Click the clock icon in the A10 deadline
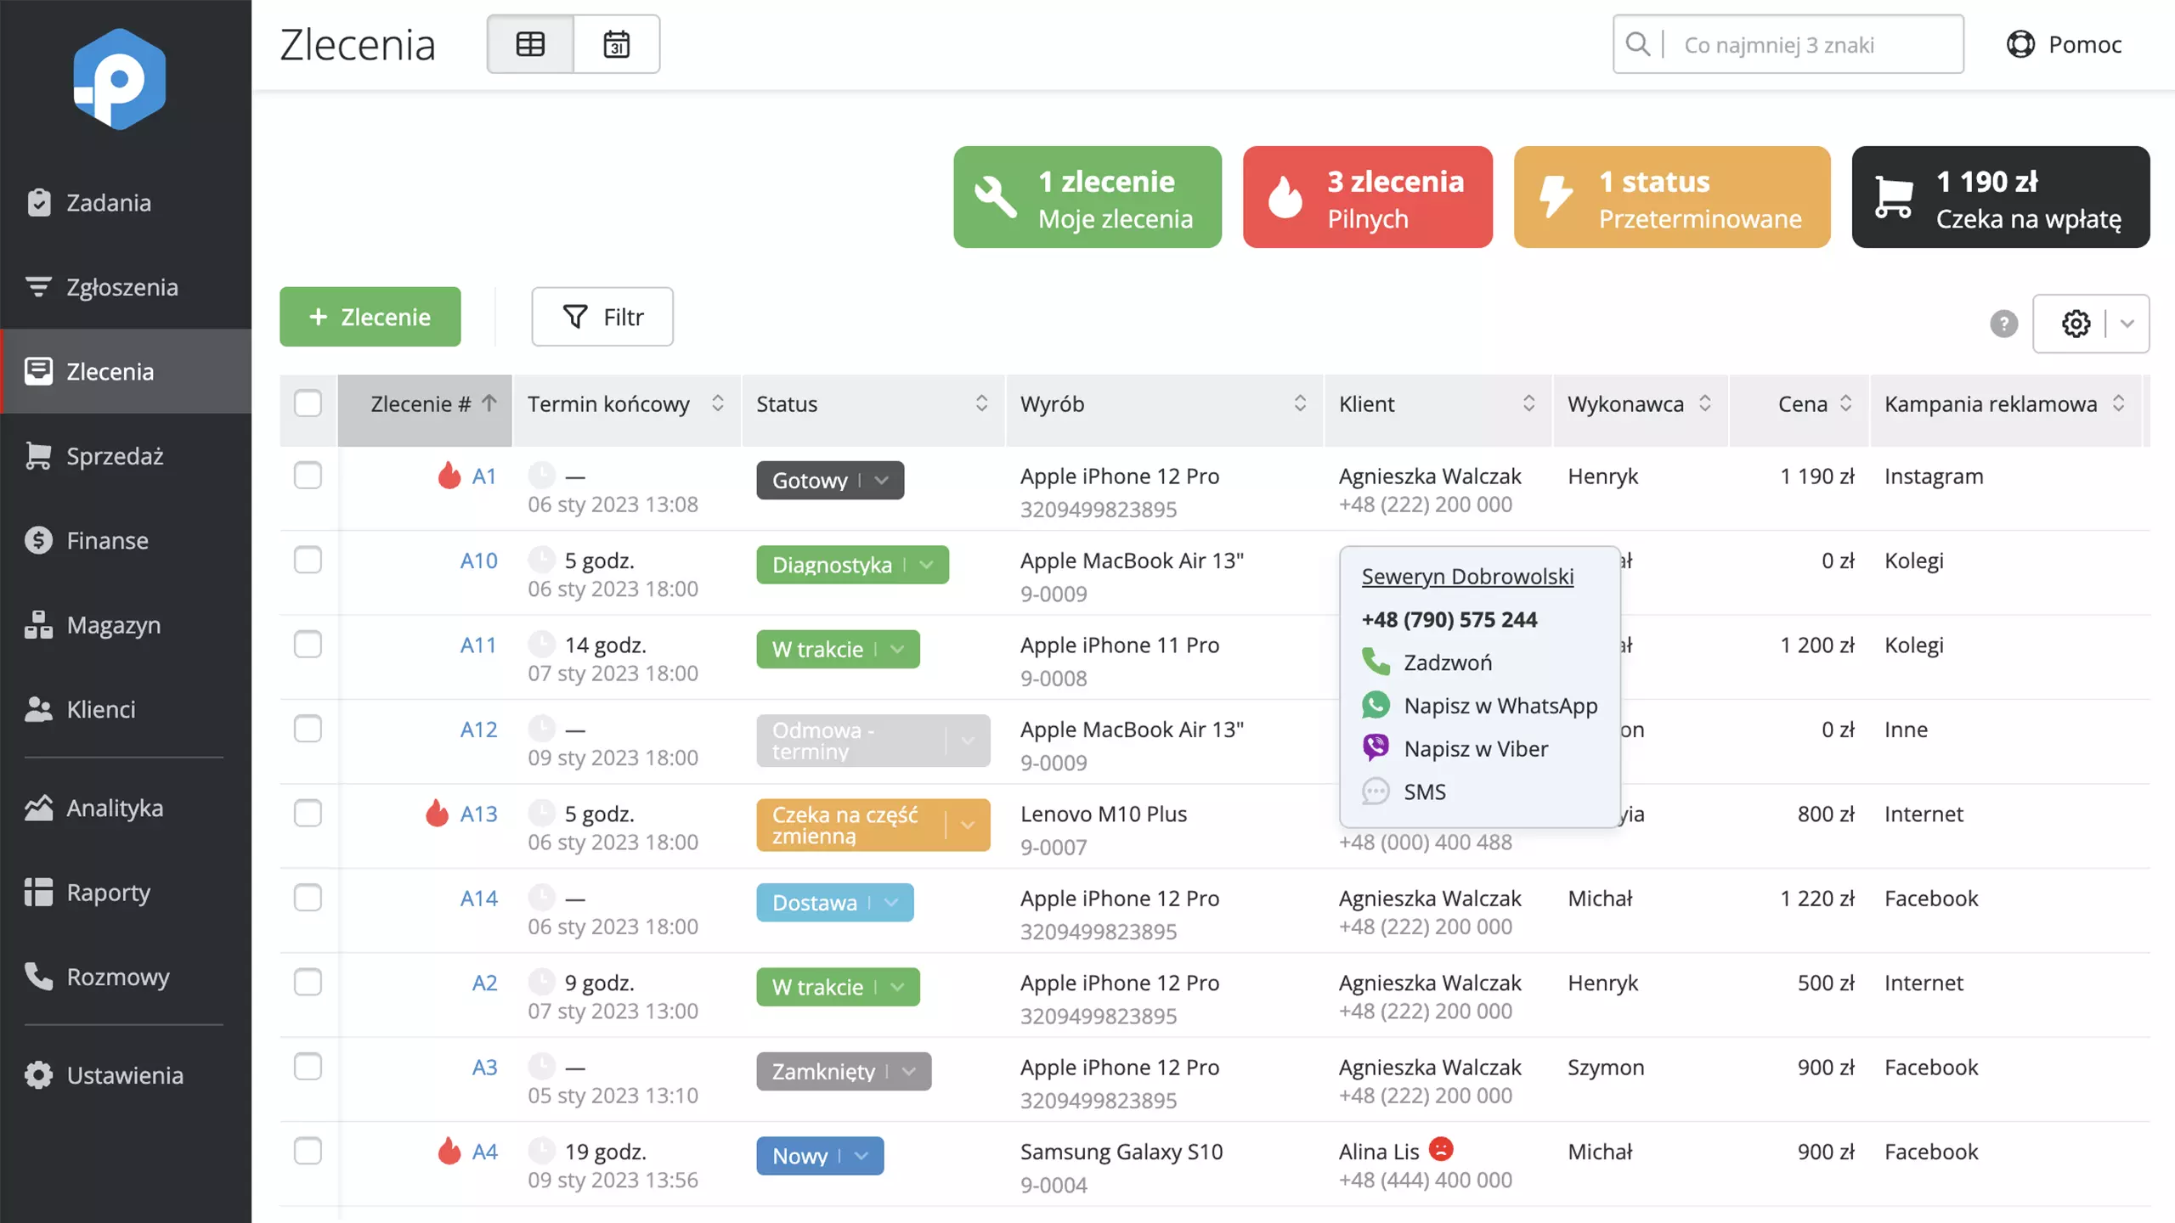 [541, 560]
